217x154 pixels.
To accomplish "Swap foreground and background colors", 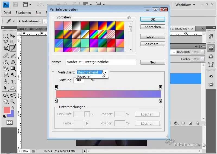I will (13, 107).
